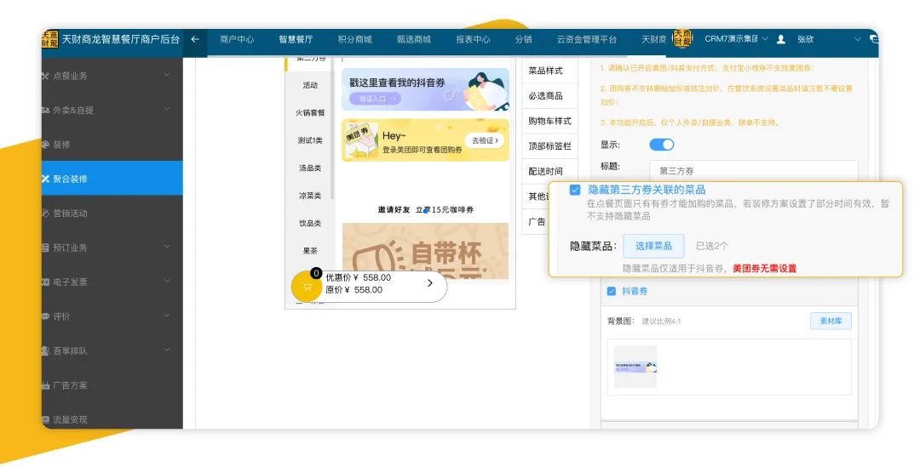Viewport: 920px width, 467px height.
Task: Toggle the 抖音券 checkbox
Action: pos(612,291)
